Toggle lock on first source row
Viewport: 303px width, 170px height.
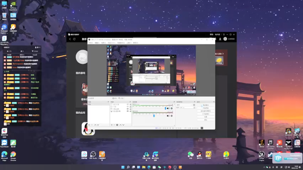[x=130, y=105]
